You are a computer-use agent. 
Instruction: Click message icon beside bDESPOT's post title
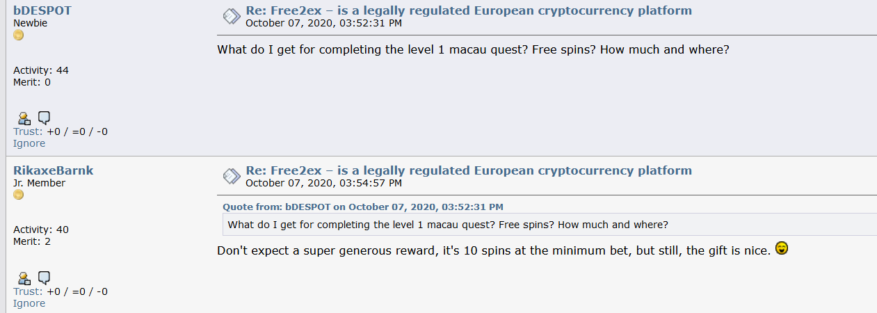pyautogui.click(x=232, y=17)
